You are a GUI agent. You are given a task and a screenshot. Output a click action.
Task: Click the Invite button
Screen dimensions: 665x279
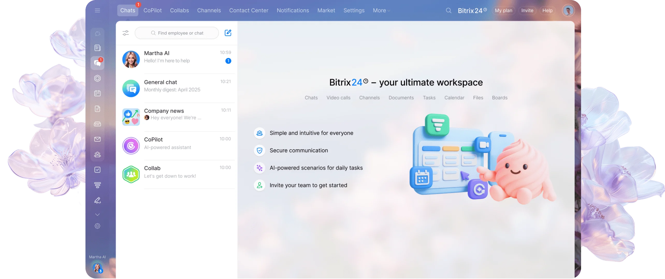coord(527,11)
